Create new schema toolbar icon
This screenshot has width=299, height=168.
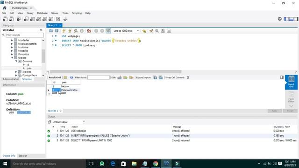pos(26,19)
